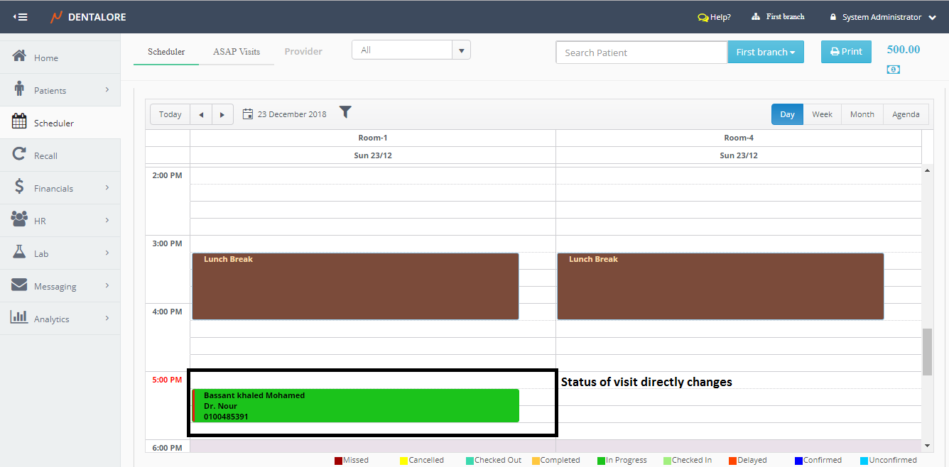Go to previous day arrow
The image size is (949, 467).
point(201,114)
